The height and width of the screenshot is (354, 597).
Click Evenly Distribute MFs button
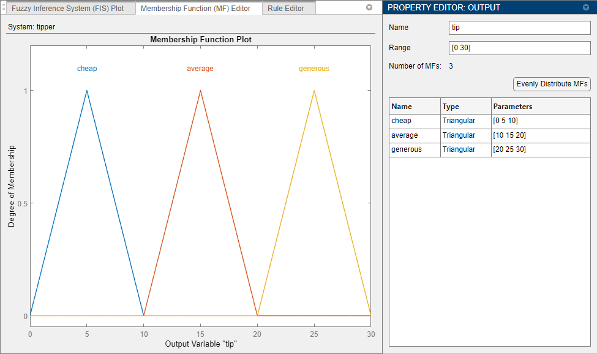552,84
